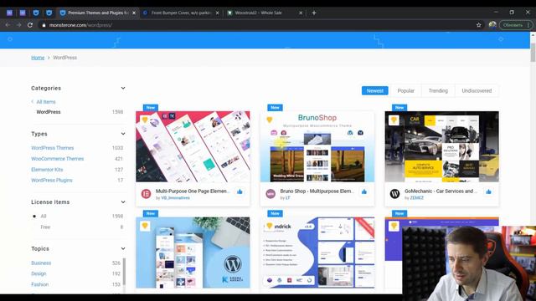Open a new browser tab with plus
The width and height of the screenshot is (536, 301).
314,13
